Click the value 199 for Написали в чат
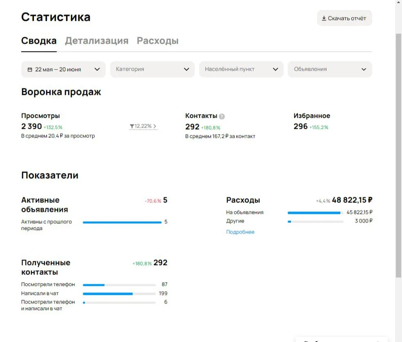402x342 pixels. (163, 293)
